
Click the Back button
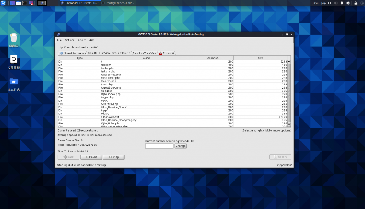pos(68,157)
